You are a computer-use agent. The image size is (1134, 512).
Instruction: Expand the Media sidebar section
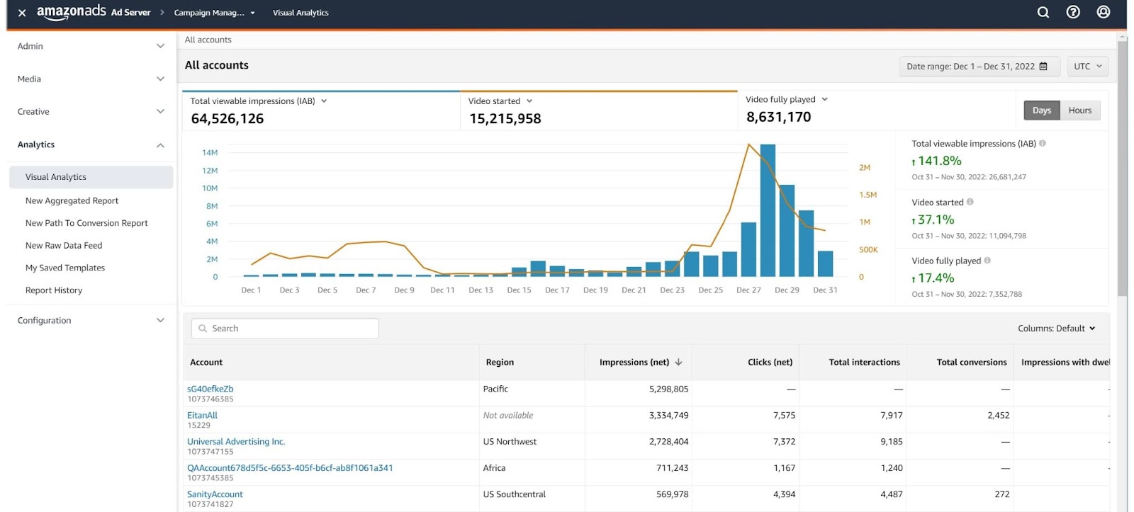[91, 79]
